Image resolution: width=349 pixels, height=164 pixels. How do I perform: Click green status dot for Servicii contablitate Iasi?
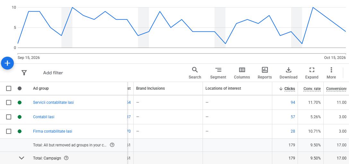click(x=20, y=102)
